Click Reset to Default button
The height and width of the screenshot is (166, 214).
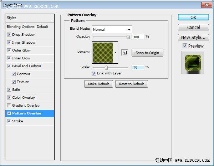[131, 84]
